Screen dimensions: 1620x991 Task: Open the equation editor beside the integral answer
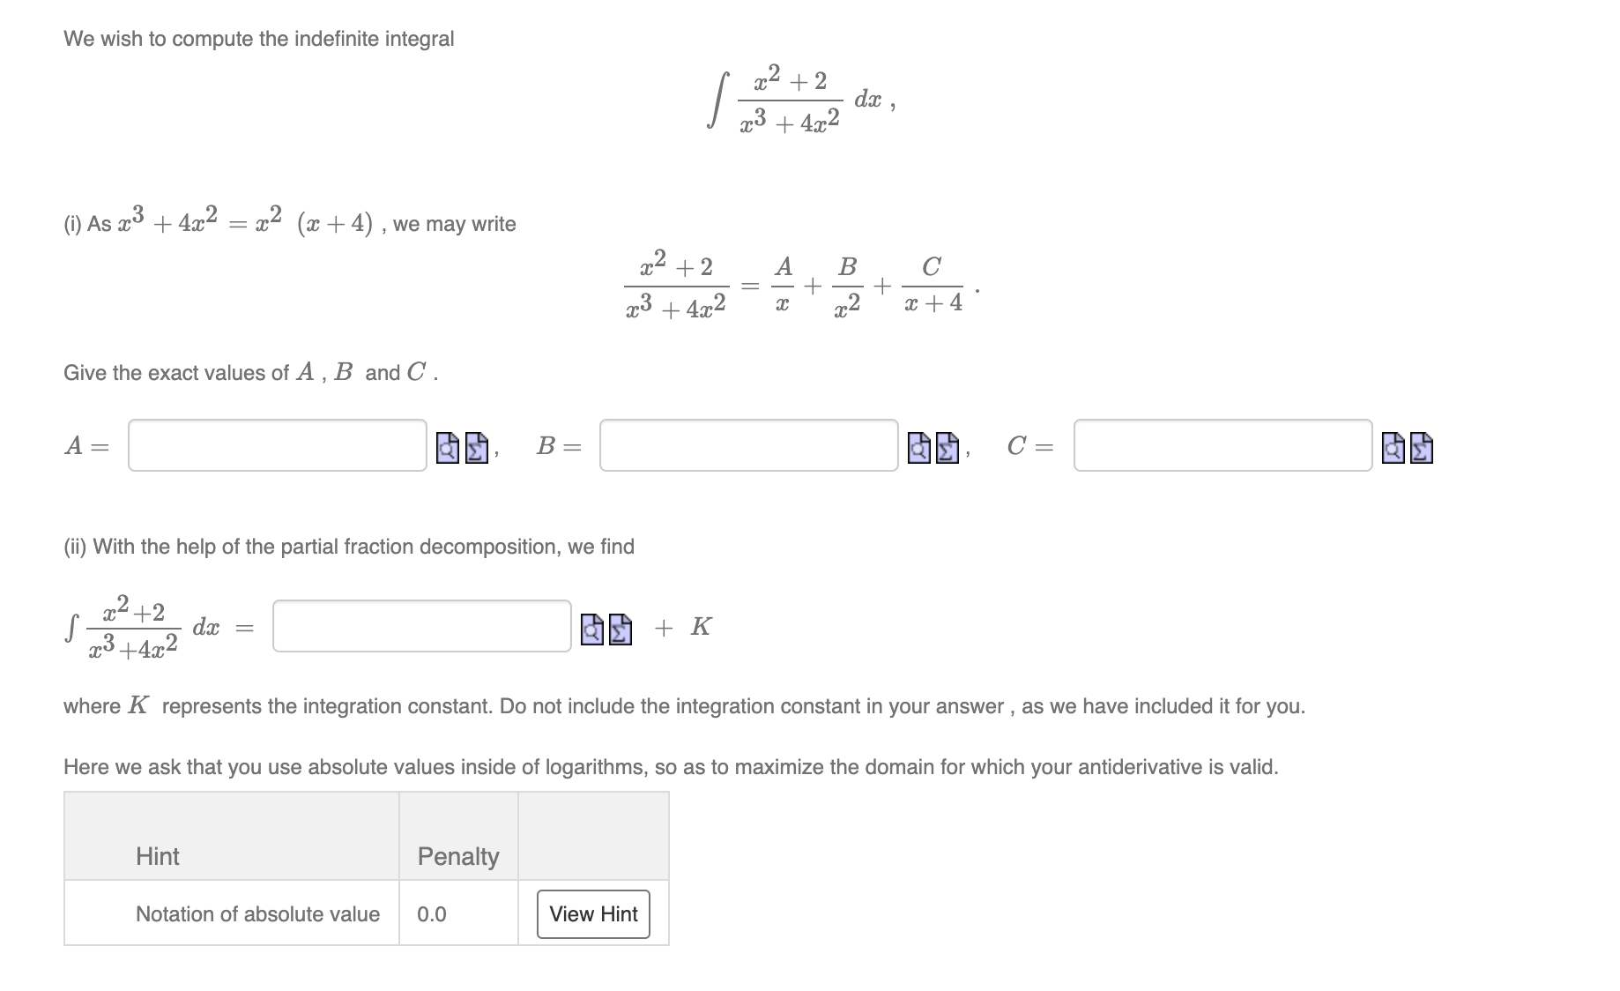[x=620, y=629]
